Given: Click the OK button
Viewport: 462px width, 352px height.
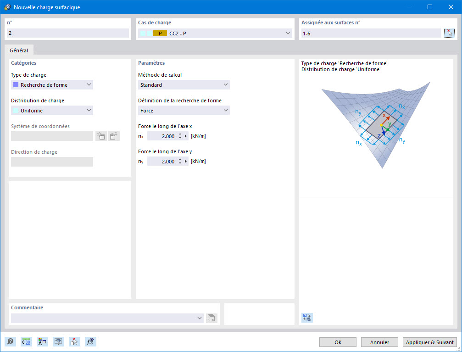Looking at the screenshot, I should [x=338, y=342].
